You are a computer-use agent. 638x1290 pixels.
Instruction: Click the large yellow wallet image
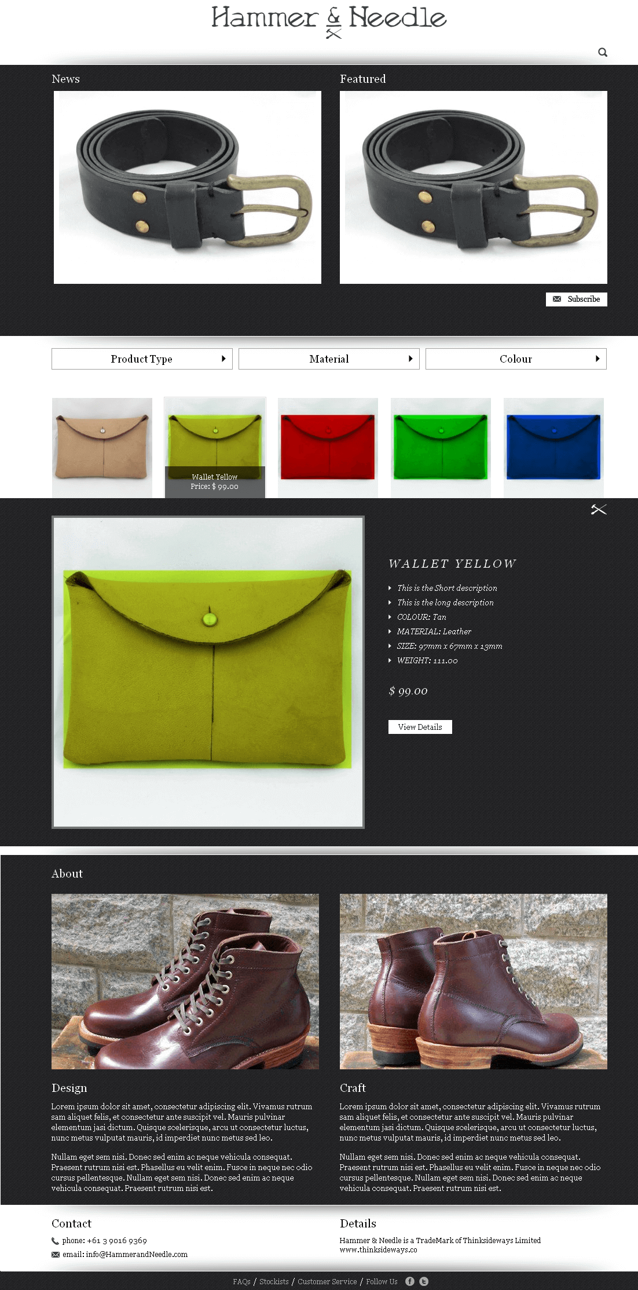[208, 672]
